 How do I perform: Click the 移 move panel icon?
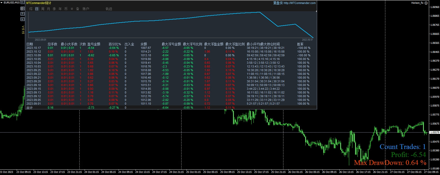coord(23,8)
